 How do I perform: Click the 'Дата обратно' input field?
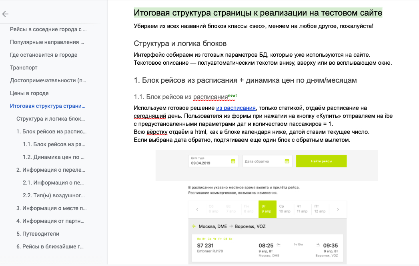tap(263, 161)
